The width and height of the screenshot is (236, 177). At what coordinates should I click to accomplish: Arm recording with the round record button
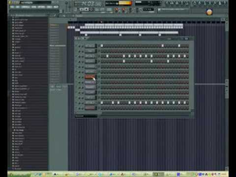[x=91, y=9]
